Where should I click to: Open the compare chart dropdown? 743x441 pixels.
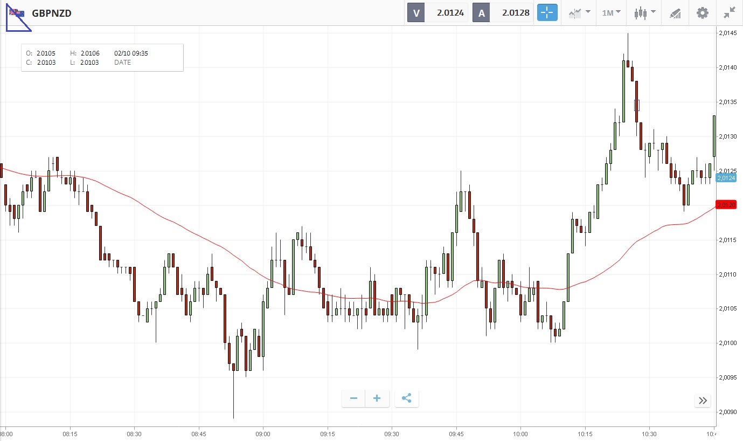tap(579, 12)
